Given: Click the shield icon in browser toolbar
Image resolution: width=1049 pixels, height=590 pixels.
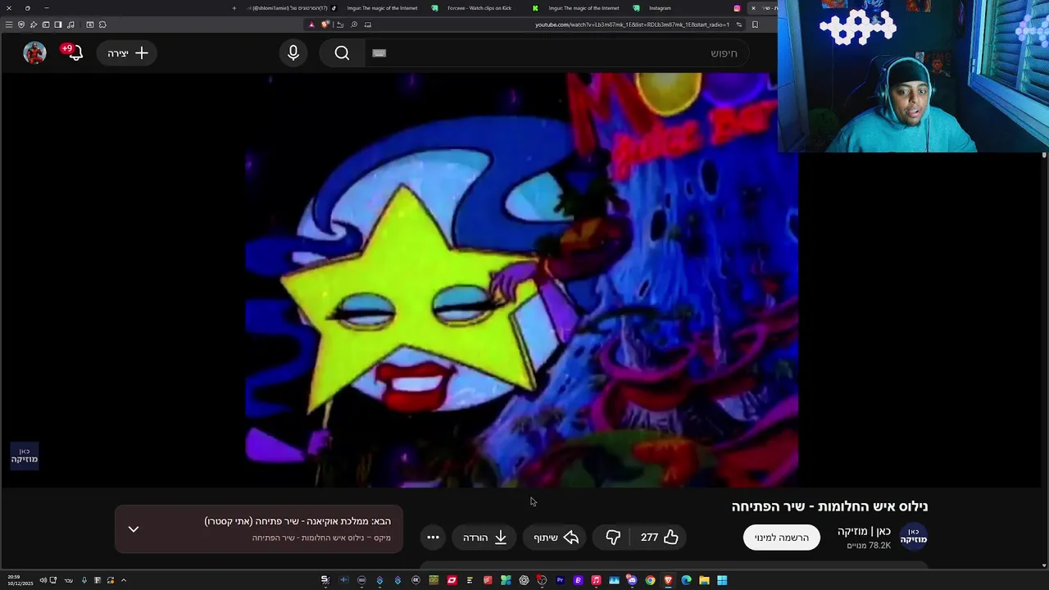Looking at the screenshot, I should pyautogui.click(x=21, y=25).
